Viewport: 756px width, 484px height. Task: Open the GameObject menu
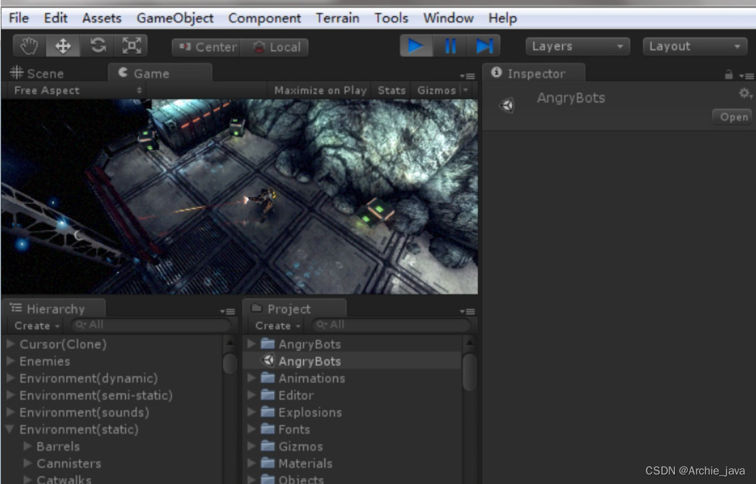point(175,18)
